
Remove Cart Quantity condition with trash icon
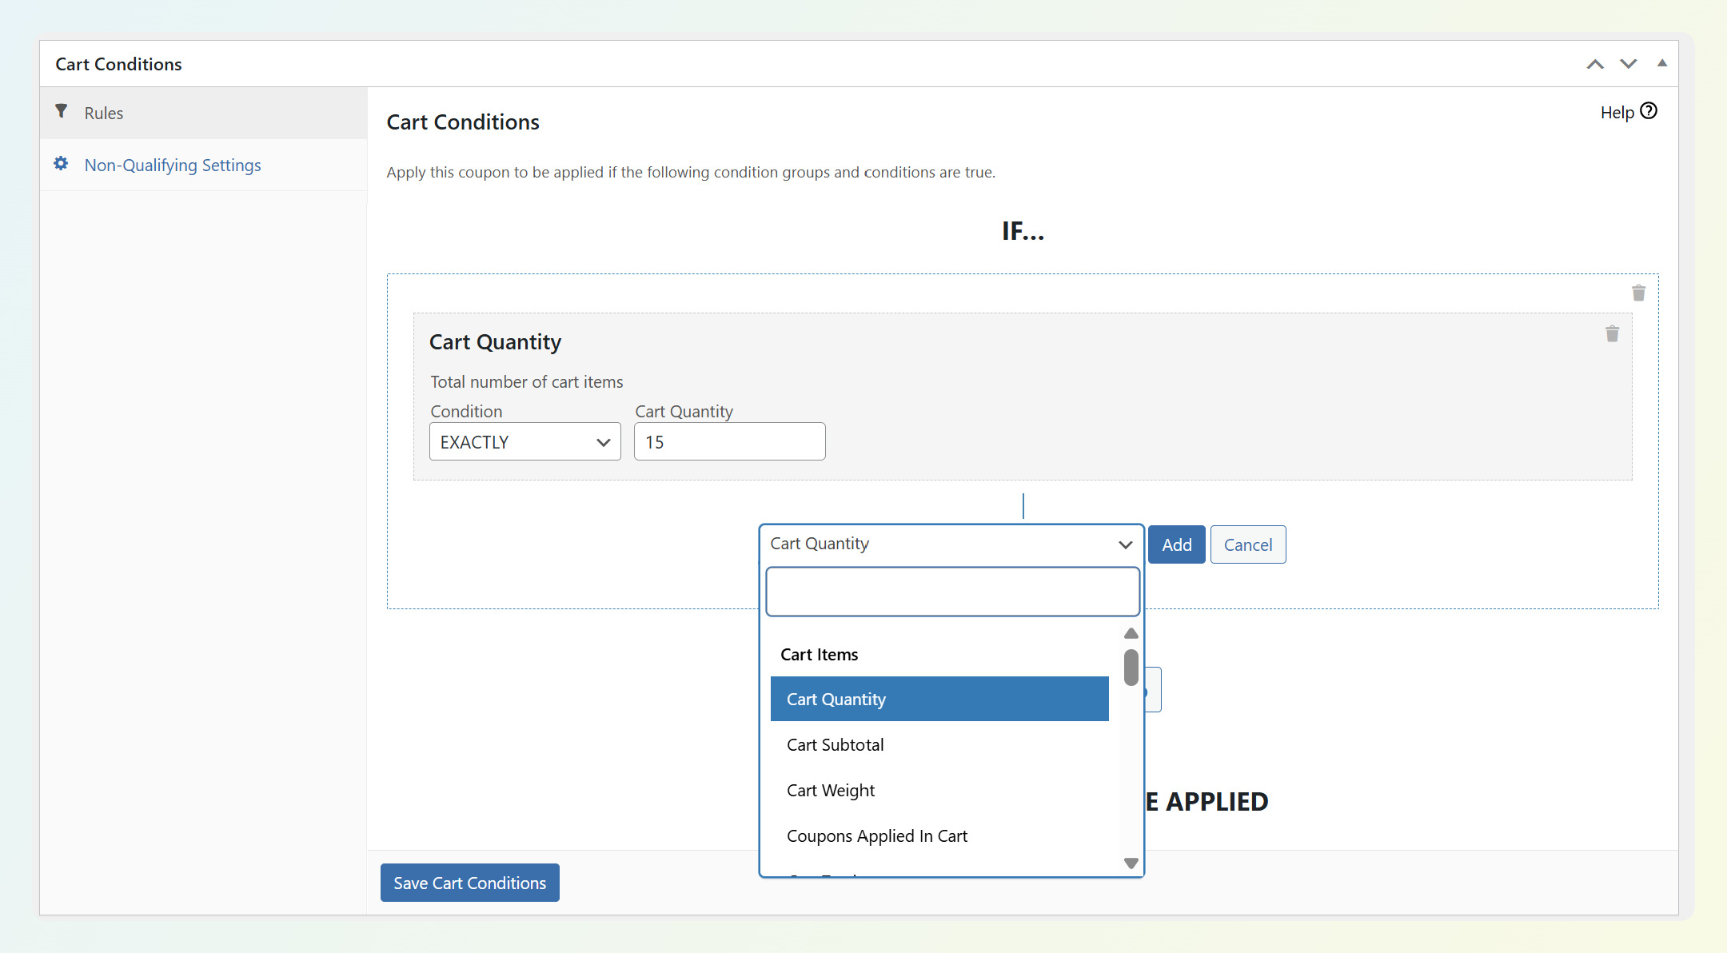[x=1612, y=334]
